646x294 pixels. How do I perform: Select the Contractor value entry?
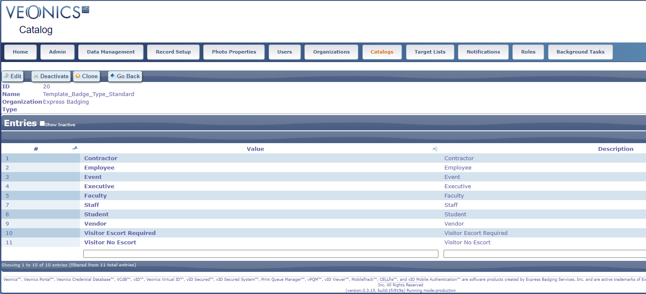tap(101, 158)
